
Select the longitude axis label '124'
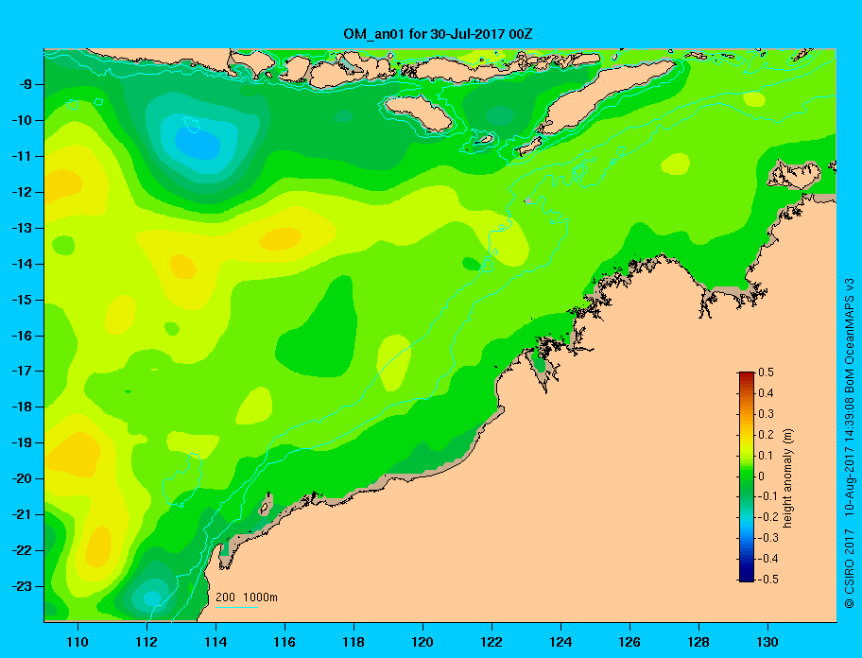point(560,642)
